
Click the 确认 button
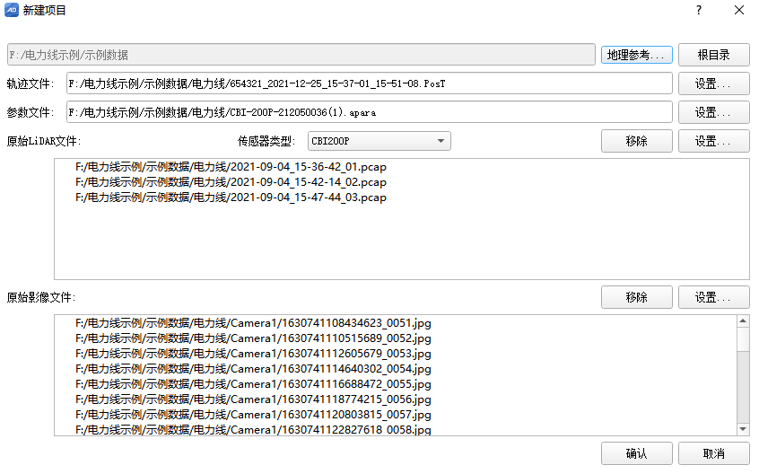pyautogui.click(x=636, y=453)
